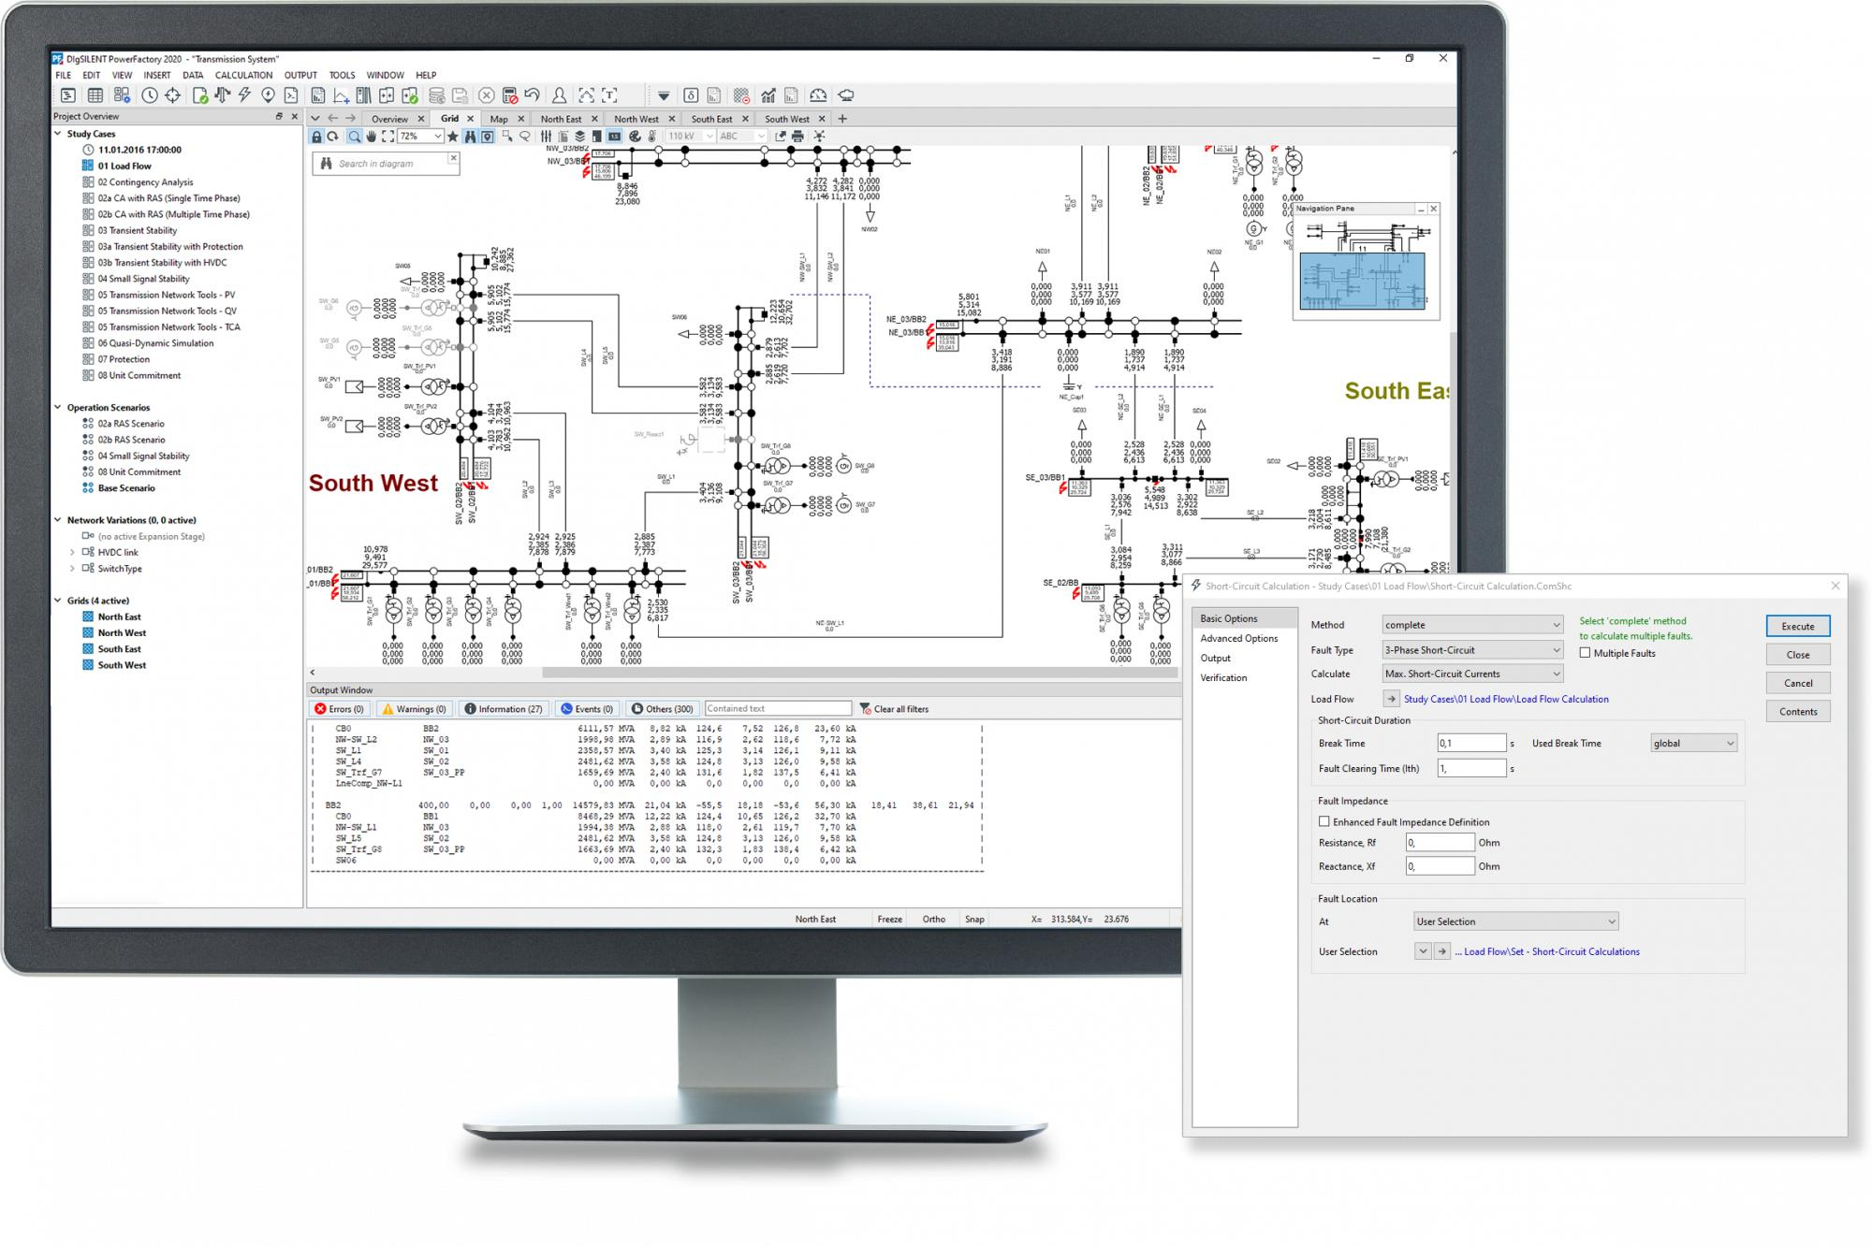This screenshot has width=1872, height=1247.
Task: Toggle the Warnings (0) filter
Action: pos(414,709)
